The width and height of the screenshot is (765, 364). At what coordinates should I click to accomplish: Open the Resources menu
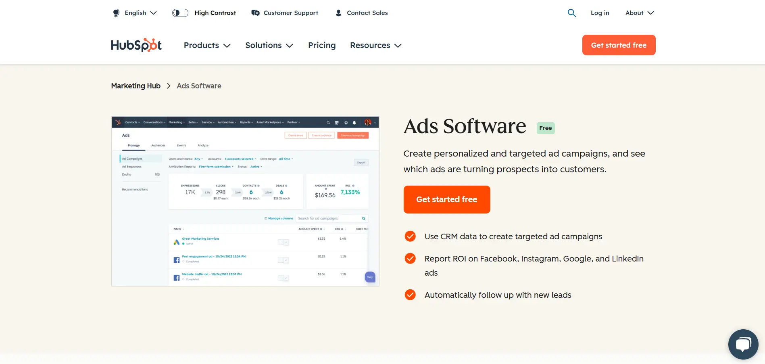tap(376, 45)
